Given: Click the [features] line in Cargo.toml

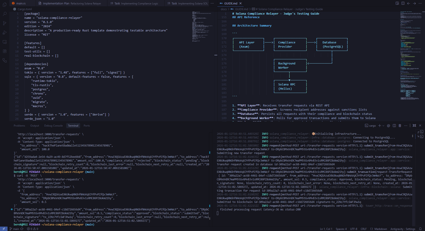Looking at the screenshot, I should click(33, 43).
